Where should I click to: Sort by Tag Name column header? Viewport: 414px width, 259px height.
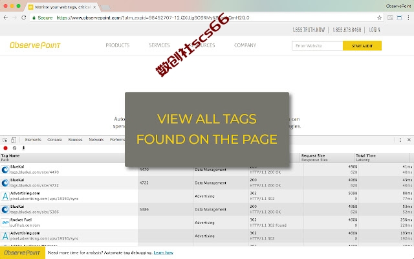point(10,157)
